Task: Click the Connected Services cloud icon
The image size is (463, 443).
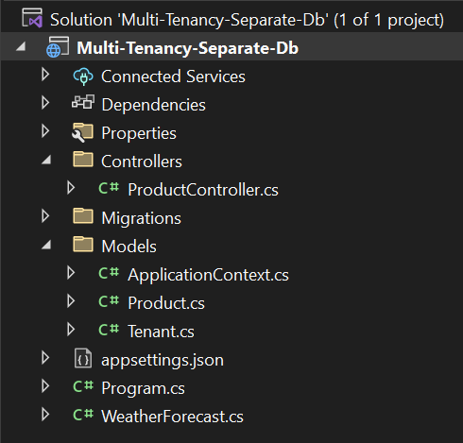Action: (x=83, y=77)
